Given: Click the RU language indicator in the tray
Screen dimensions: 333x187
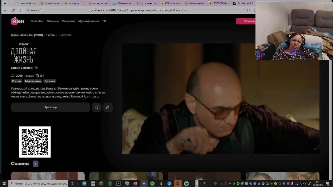Looking at the screenshot, I should (x=205, y=183).
